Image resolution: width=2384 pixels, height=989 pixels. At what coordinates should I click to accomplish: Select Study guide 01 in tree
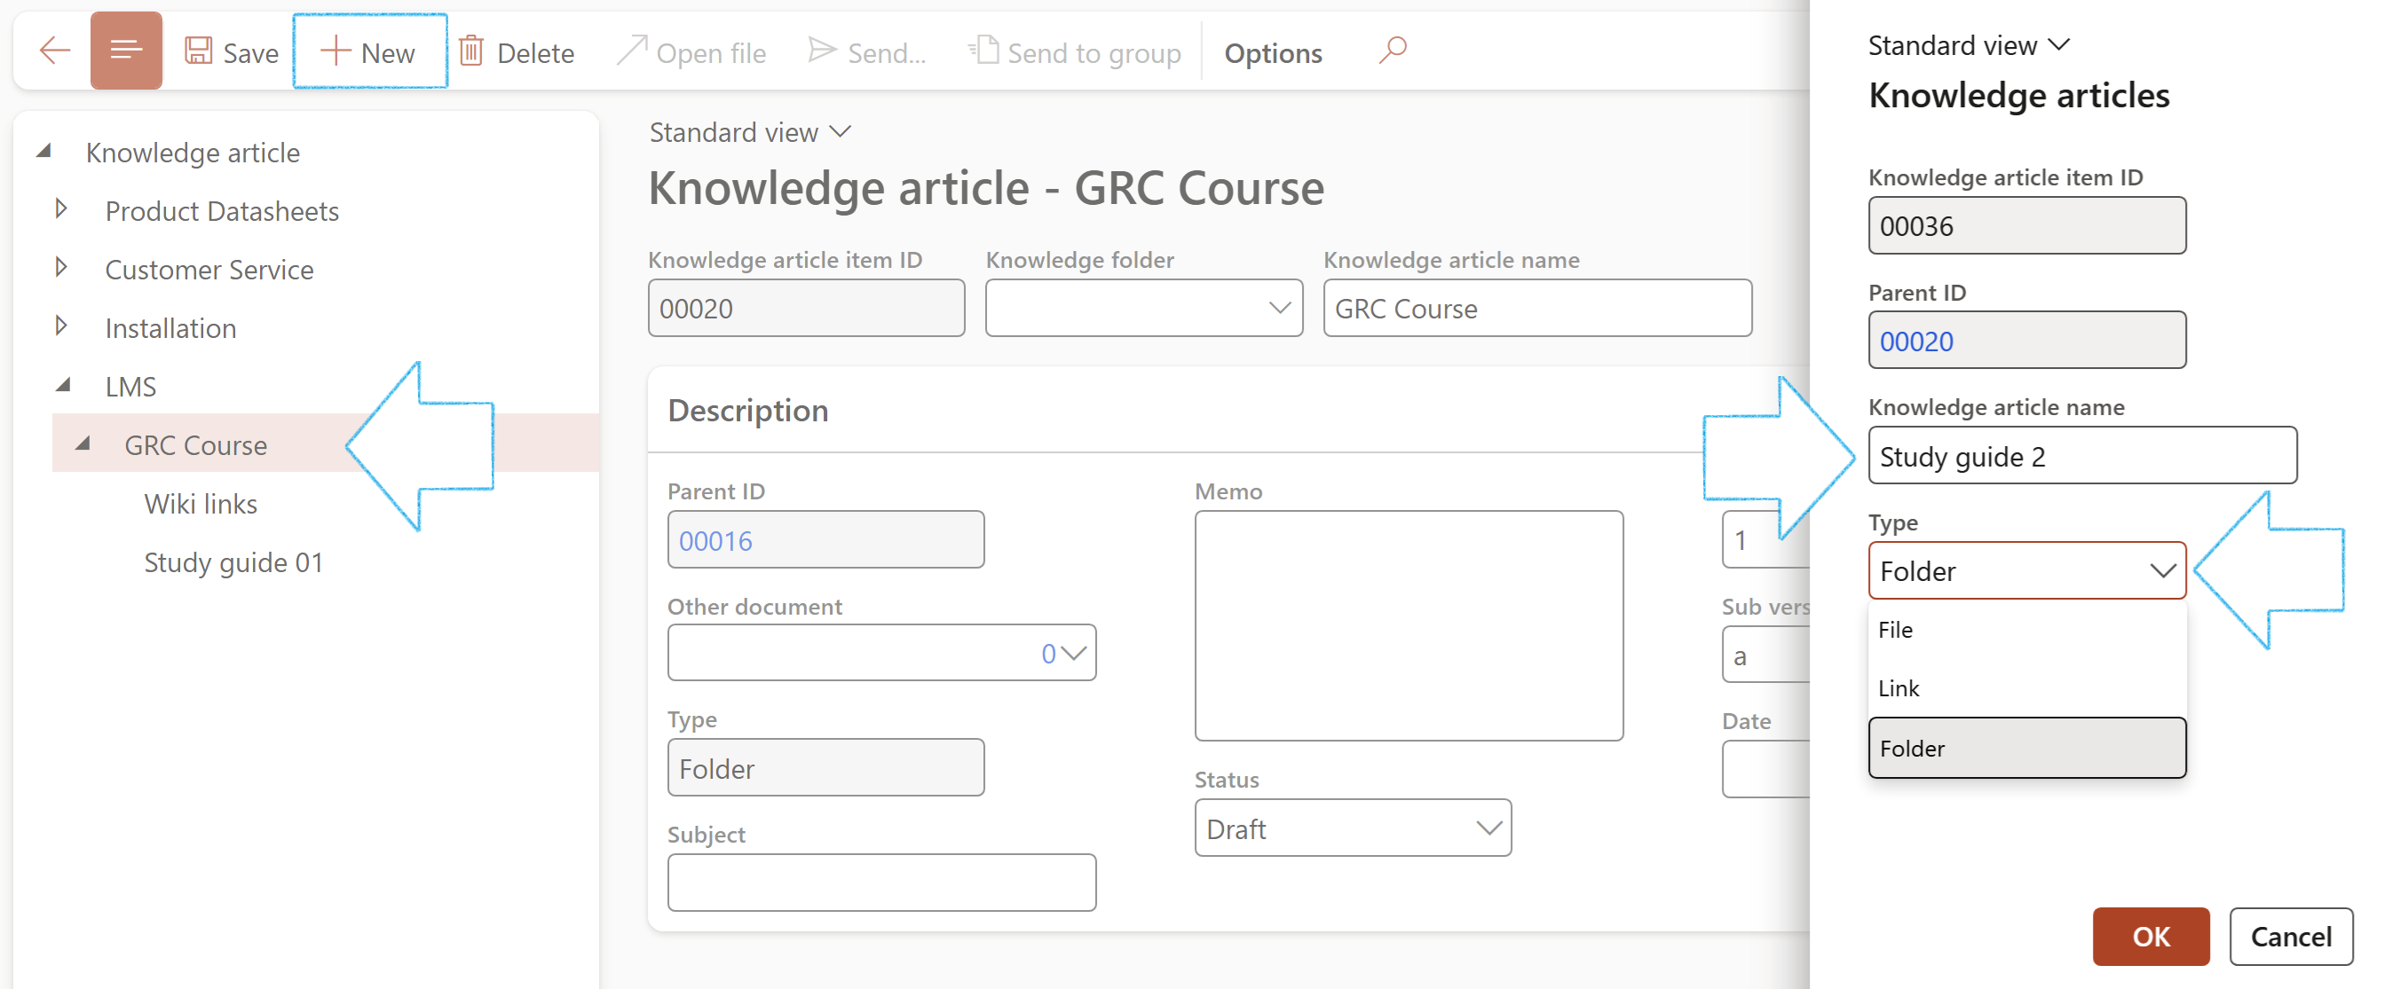pos(233,562)
